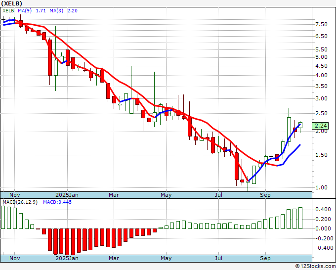Click Jul on the price chart axis
The height and width of the screenshot is (270, 336).
(x=218, y=195)
